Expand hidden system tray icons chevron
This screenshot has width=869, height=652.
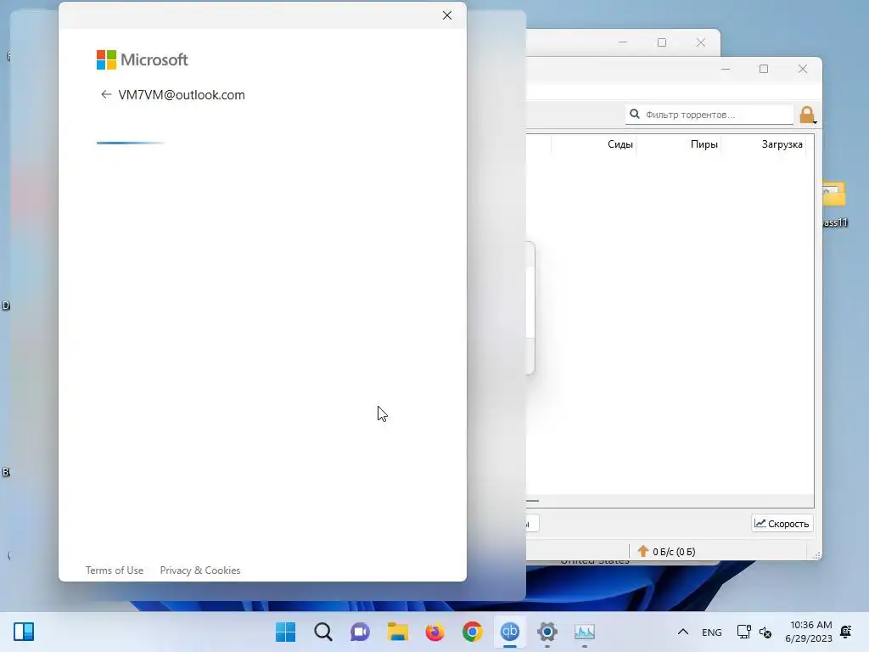point(683,632)
